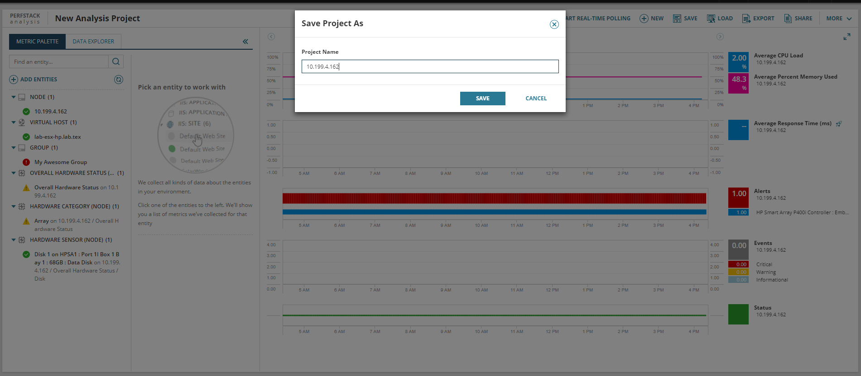
Task: Click LOAD project in toolbar
Action: tap(720, 19)
